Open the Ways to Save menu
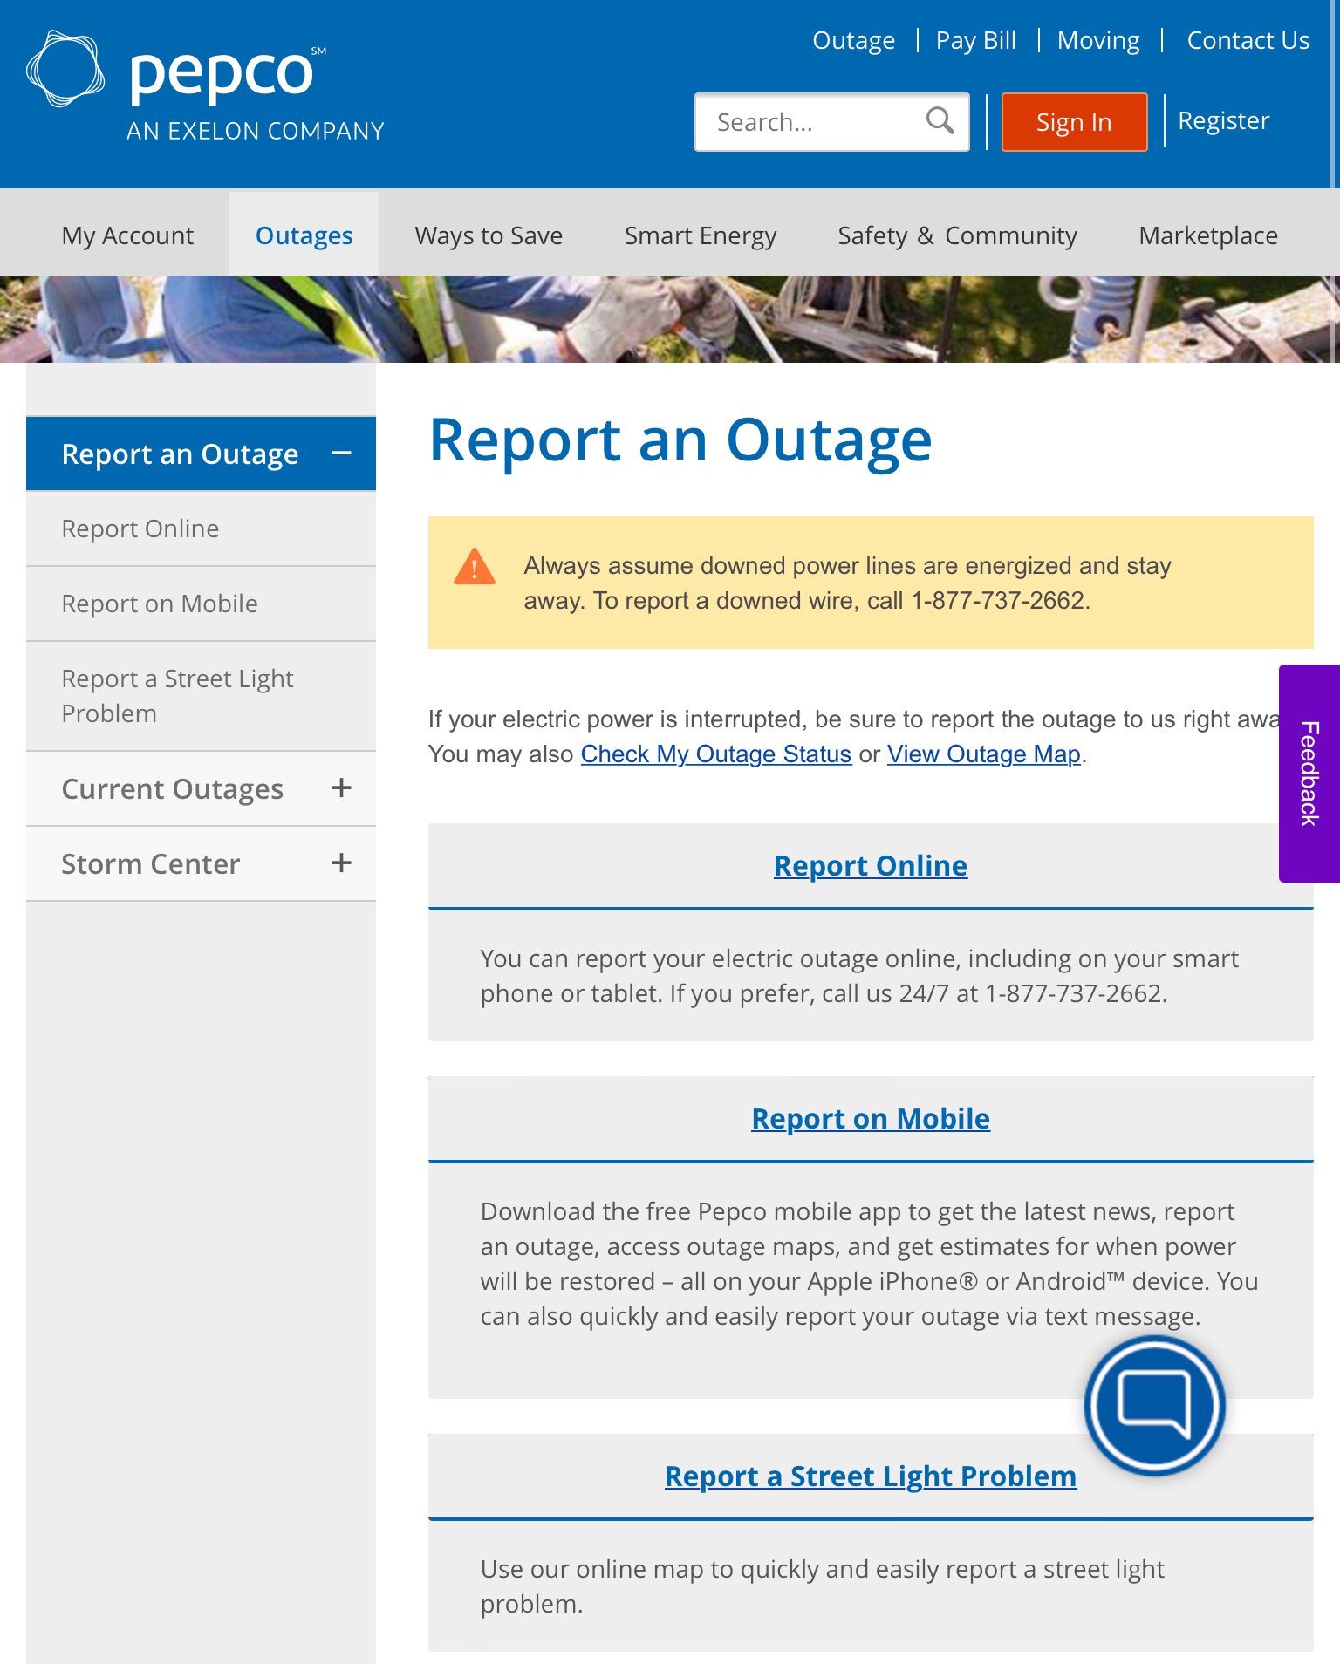The height and width of the screenshot is (1664, 1340). (489, 235)
